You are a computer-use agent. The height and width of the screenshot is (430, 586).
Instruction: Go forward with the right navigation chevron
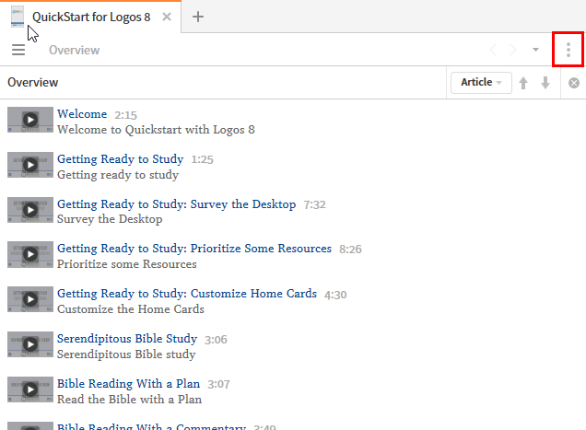pyautogui.click(x=513, y=50)
